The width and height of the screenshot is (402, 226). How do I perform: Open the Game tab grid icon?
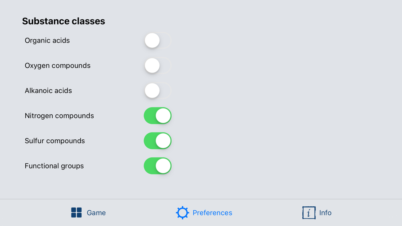pyautogui.click(x=76, y=213)
